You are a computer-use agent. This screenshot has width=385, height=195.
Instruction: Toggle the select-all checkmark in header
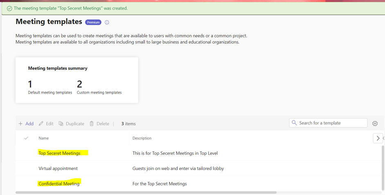coord(26,138)
